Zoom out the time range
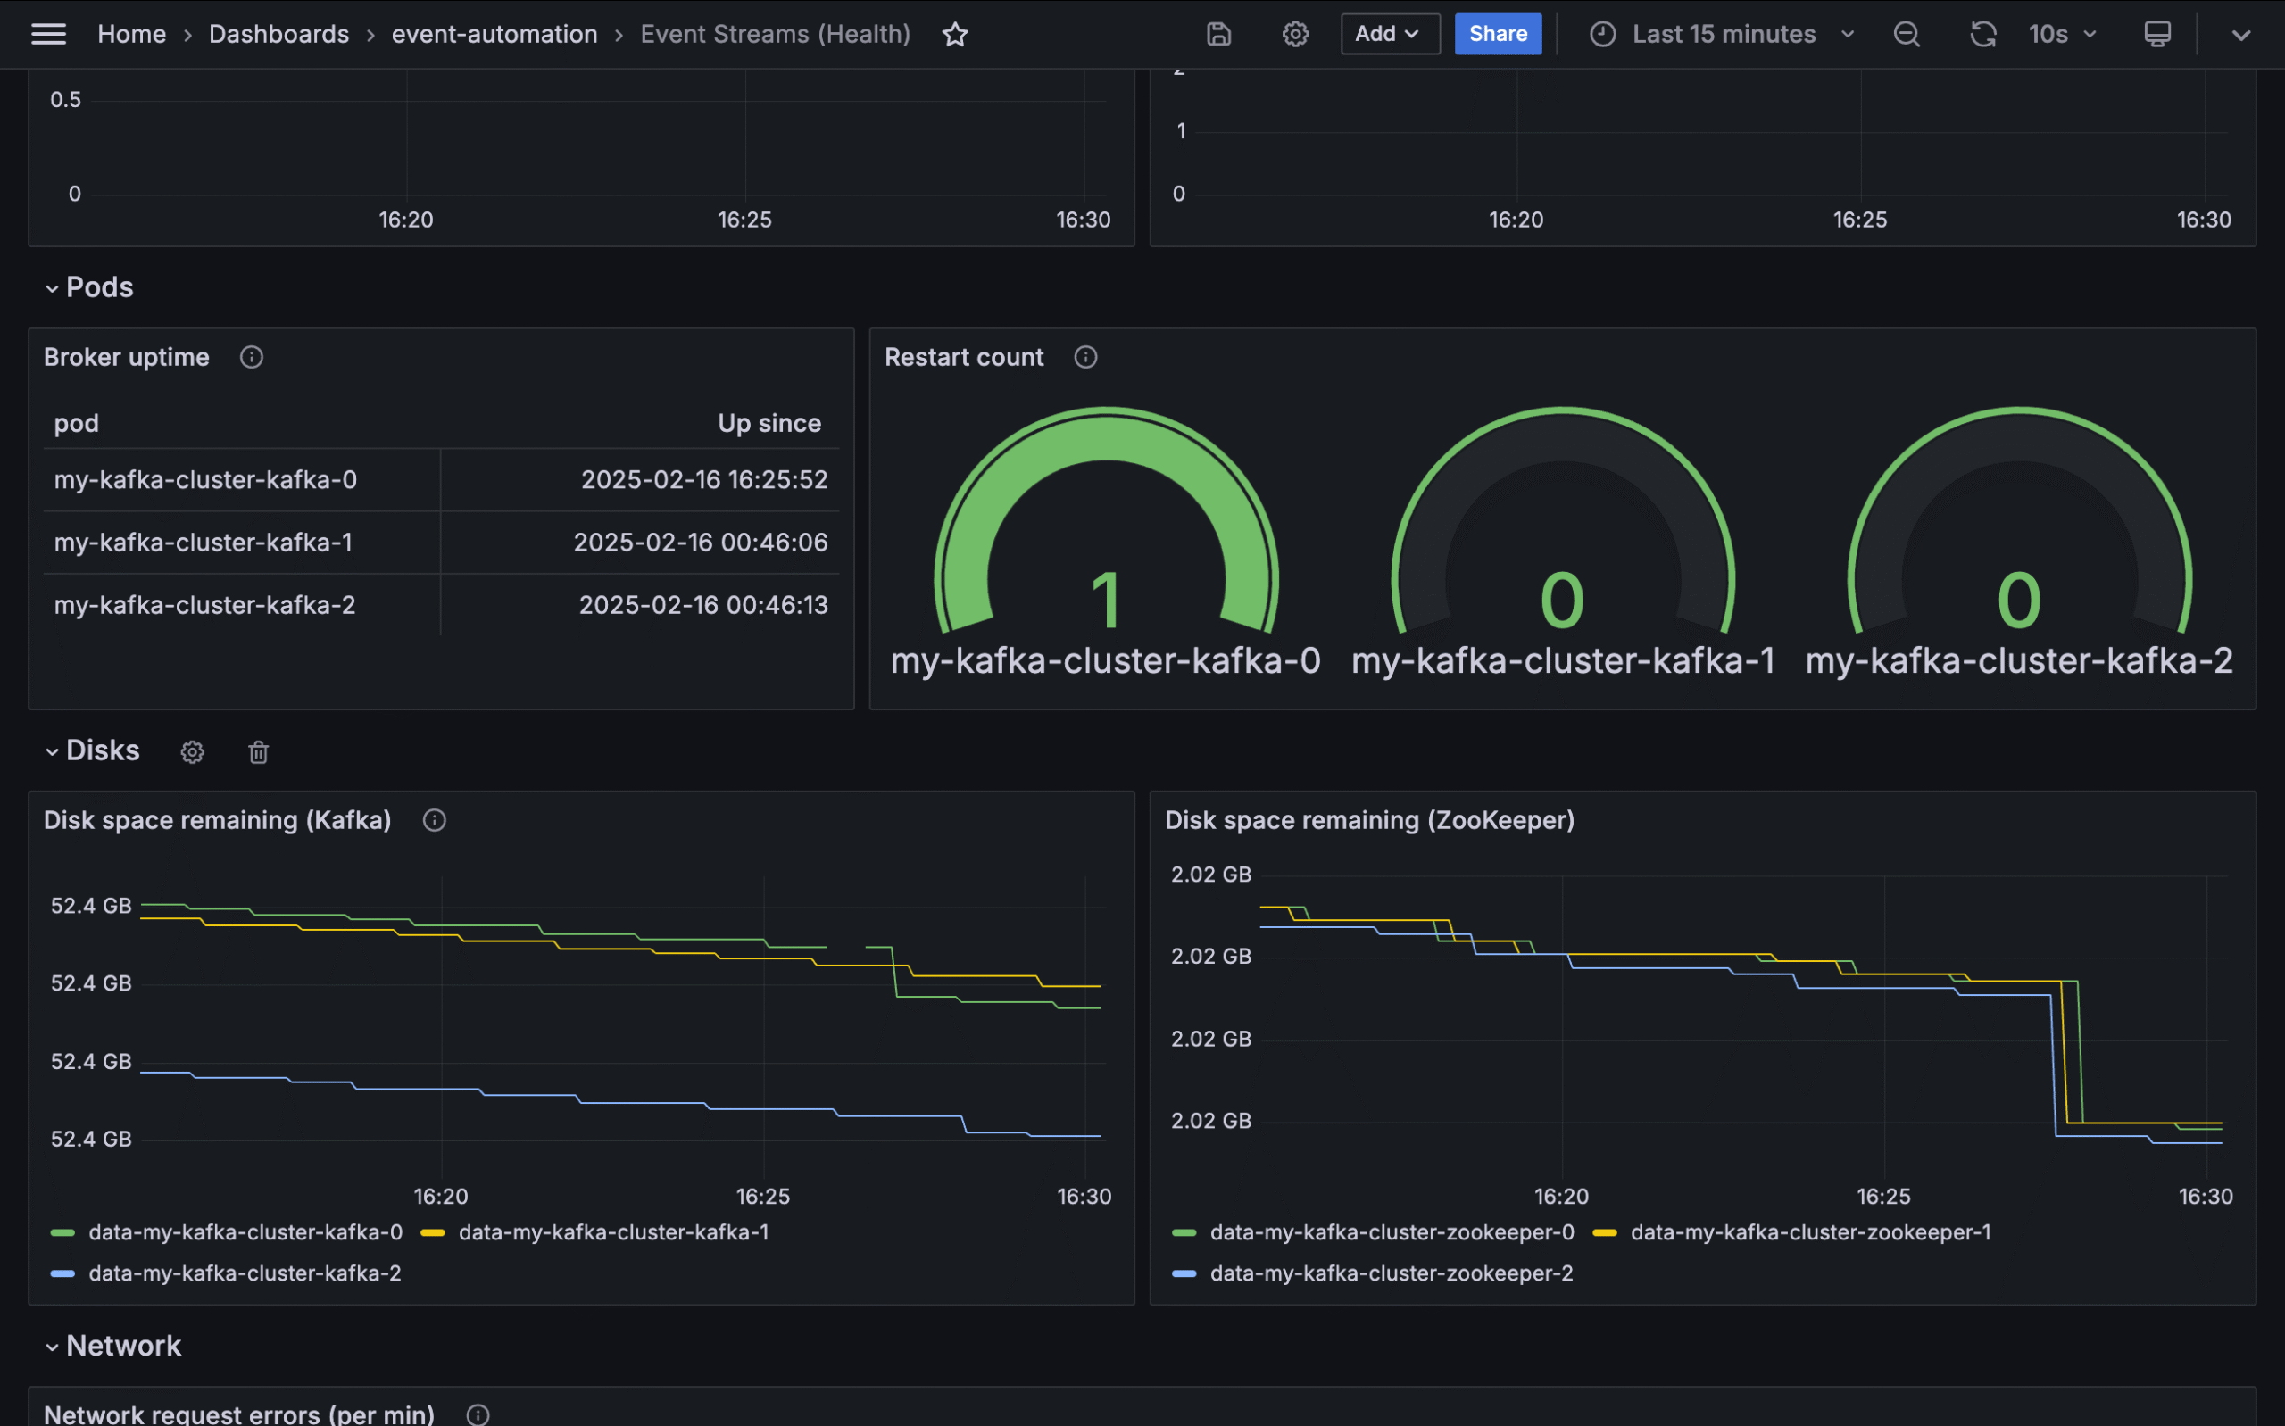The height and width of the screenshot is (1426, 2285). pos(1906,34)
